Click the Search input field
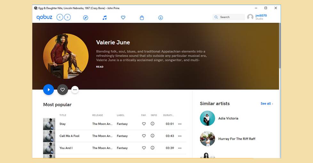The width and height of the screenshot is (313, 163). (229, 17)
